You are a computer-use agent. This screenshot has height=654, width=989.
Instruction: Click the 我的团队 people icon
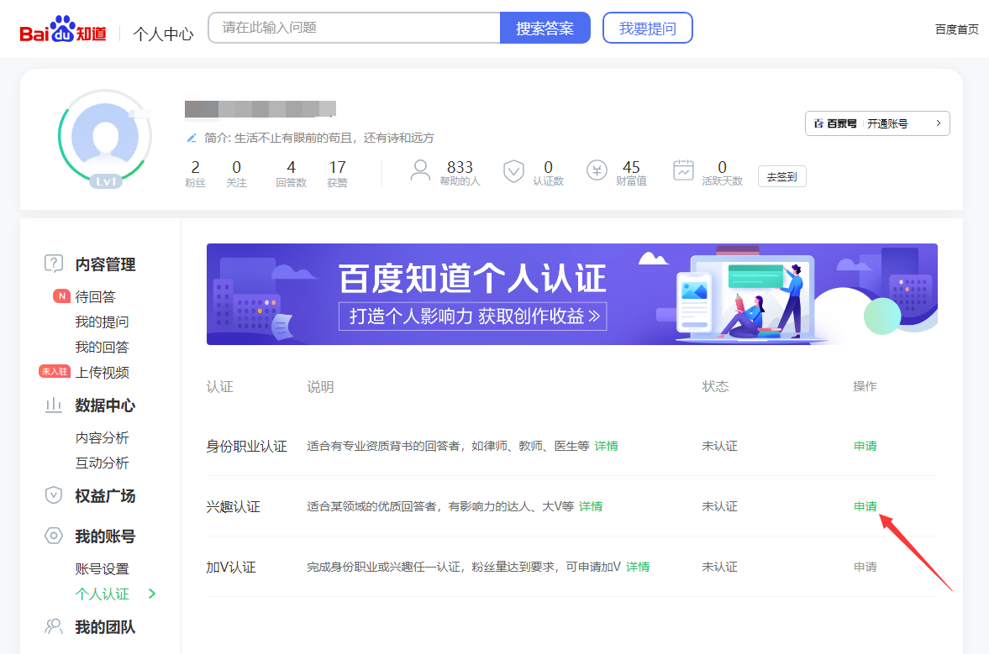pos(54,627)
